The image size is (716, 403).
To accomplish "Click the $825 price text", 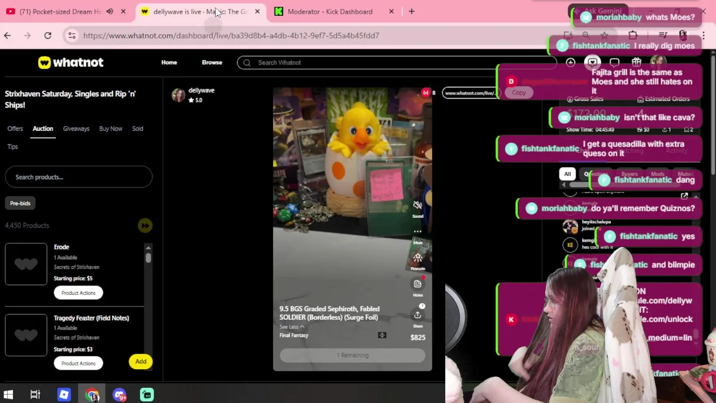I will point(418,338).
